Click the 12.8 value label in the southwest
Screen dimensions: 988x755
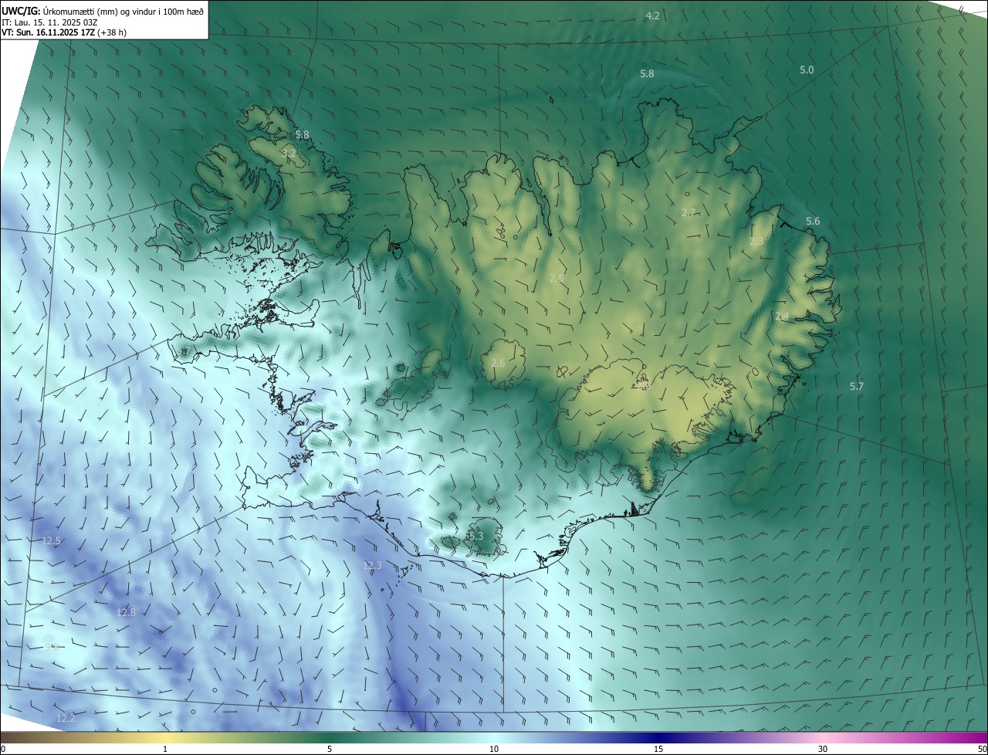126,613
